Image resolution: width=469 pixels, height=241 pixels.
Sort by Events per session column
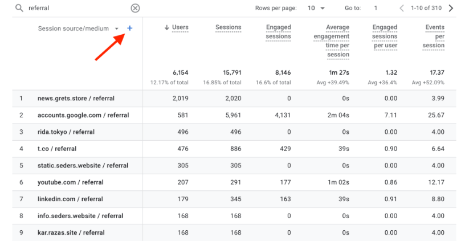[x=435, y=36]
